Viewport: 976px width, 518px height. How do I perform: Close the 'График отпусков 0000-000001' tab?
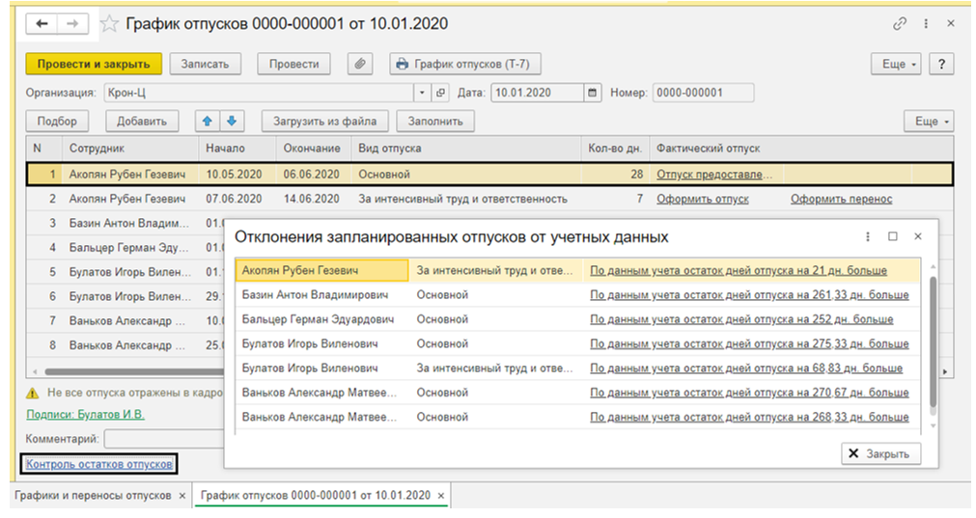pos(441,495)
